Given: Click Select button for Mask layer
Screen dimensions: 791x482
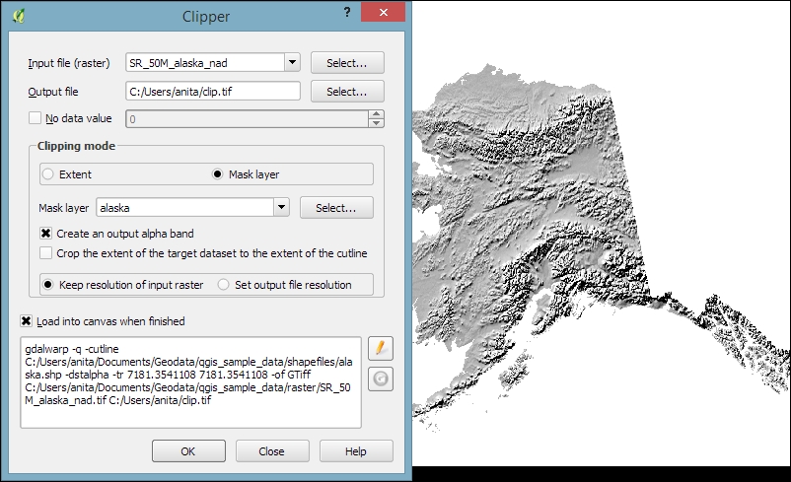Looking at the screenshot, I should coord(336,208).
